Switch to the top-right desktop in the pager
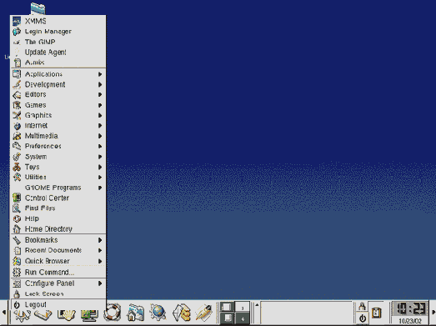Image resolution: width=436 pixels, height=326 pixels. [243, 307]
